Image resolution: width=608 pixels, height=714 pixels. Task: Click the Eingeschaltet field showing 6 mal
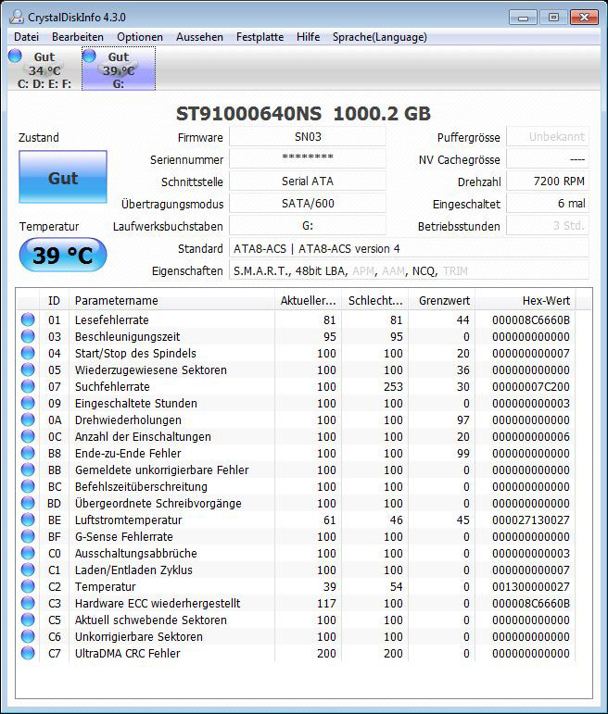(x=548, y=203)
